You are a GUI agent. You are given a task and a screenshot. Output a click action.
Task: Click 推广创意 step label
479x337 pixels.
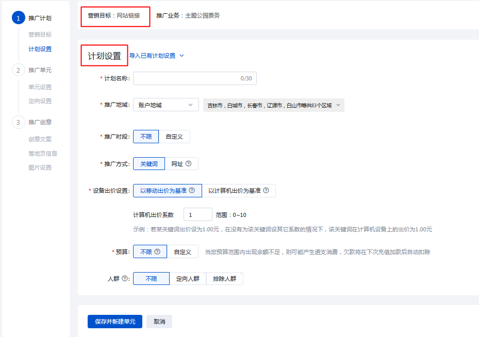40,122
